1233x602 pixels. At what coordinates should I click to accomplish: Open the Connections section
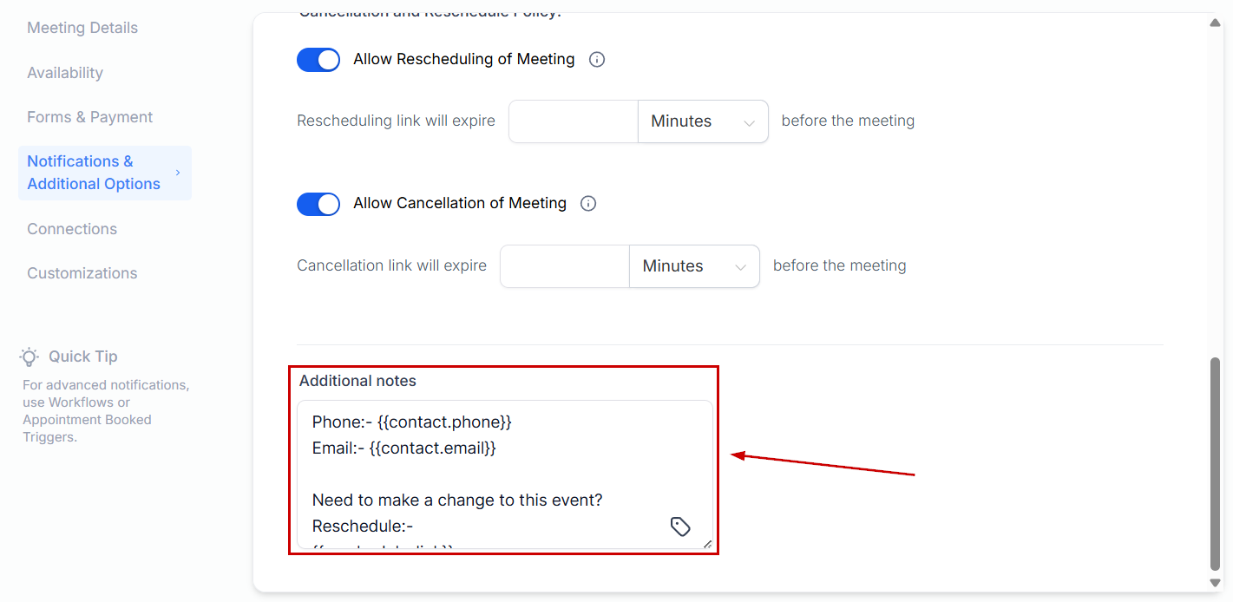[x=72, y=229]
